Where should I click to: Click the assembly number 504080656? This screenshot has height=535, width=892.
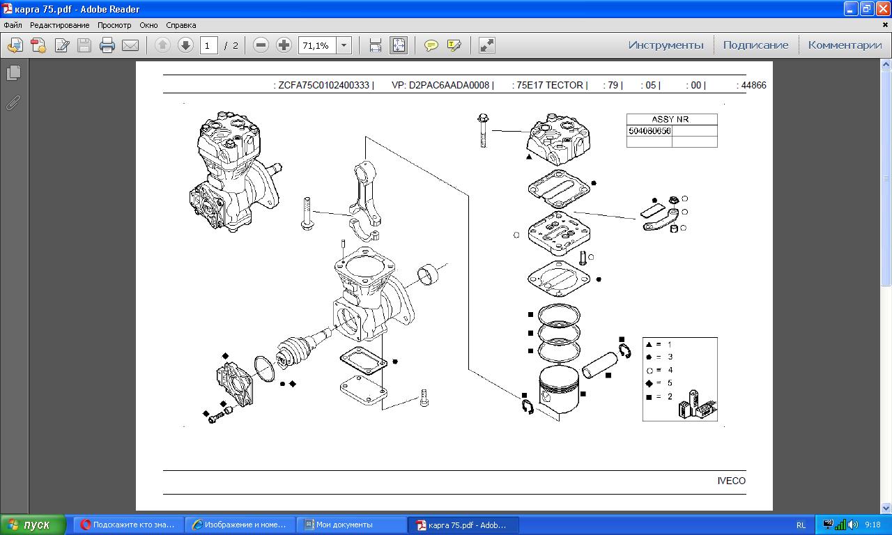(x=649, y=131)
